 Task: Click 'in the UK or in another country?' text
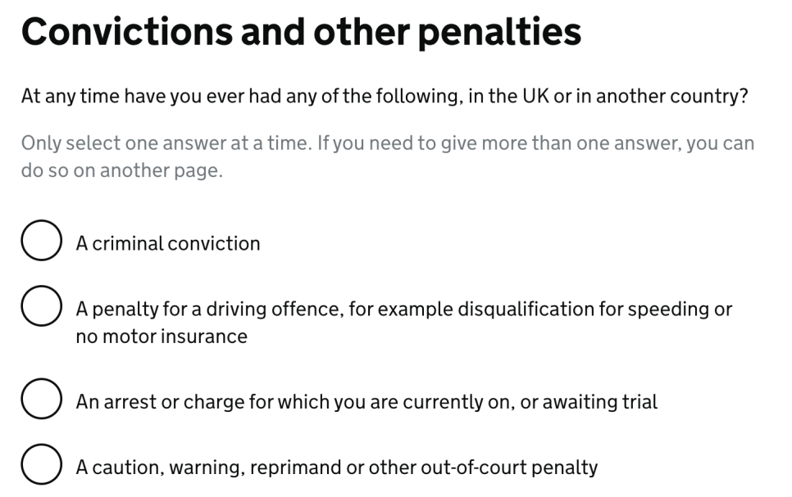pyautogui.click(x=608, y=97)
